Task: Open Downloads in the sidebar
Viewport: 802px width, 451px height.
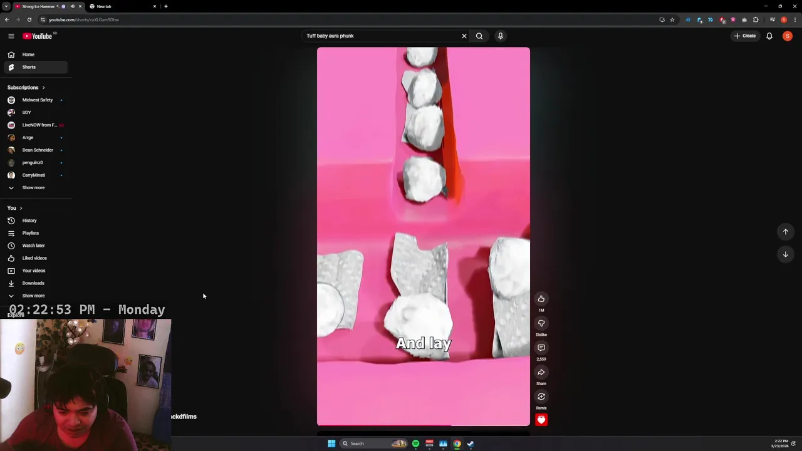Action: click(34, 283)
